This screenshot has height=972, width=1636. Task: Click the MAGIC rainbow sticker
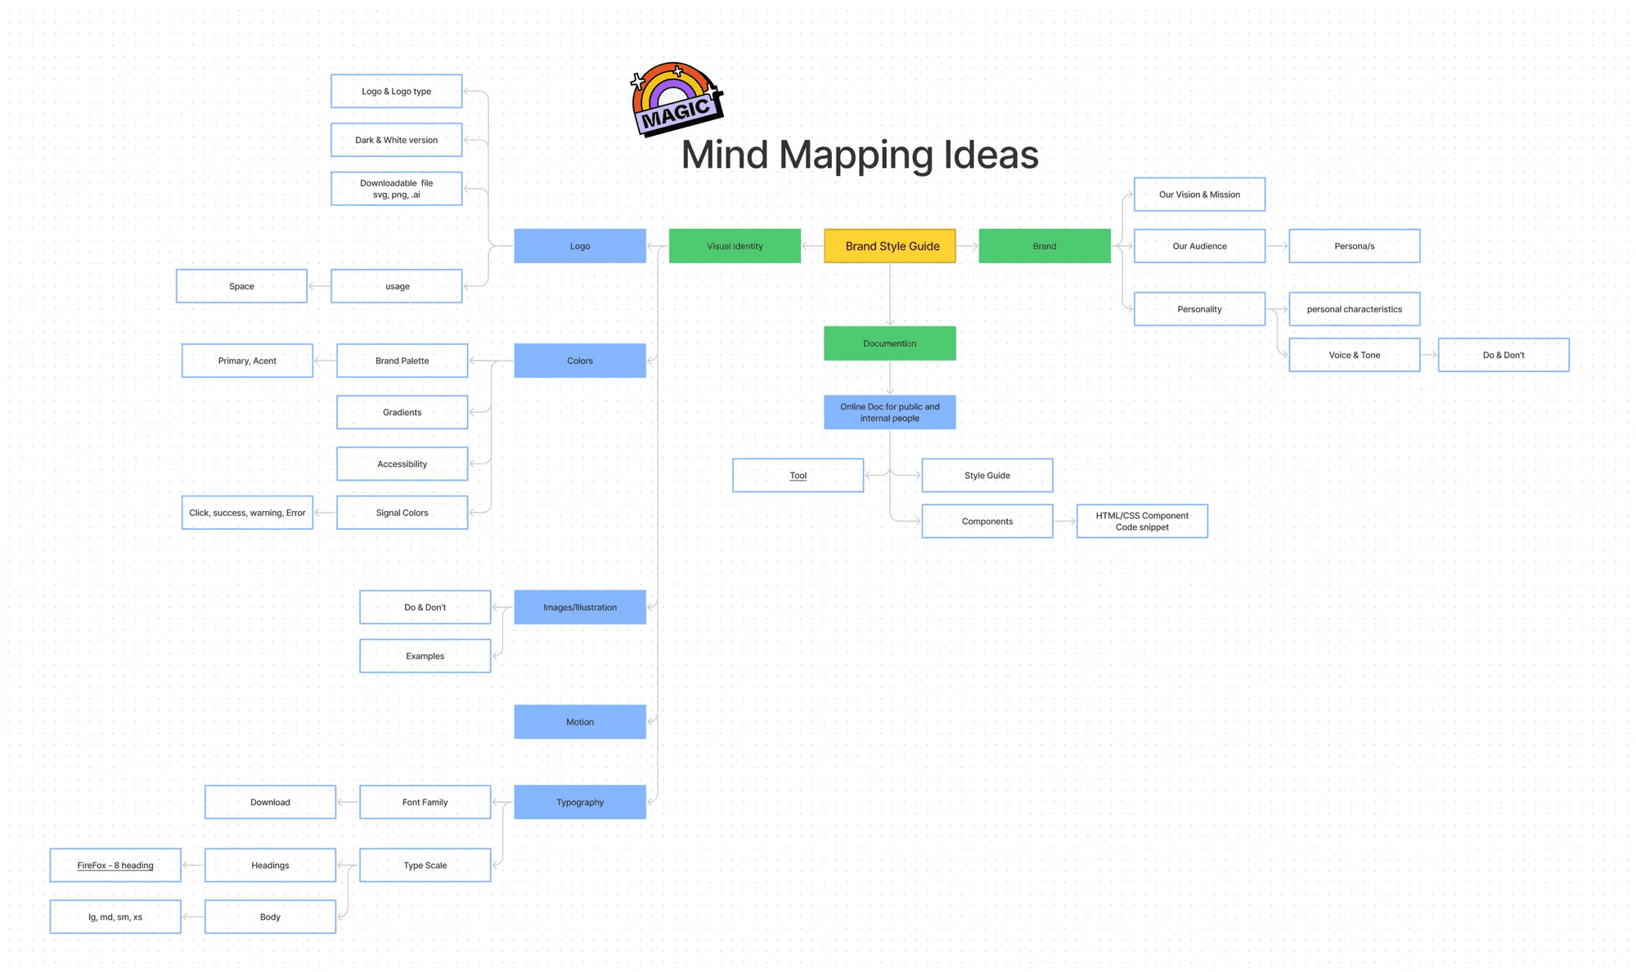click(676, 99)
